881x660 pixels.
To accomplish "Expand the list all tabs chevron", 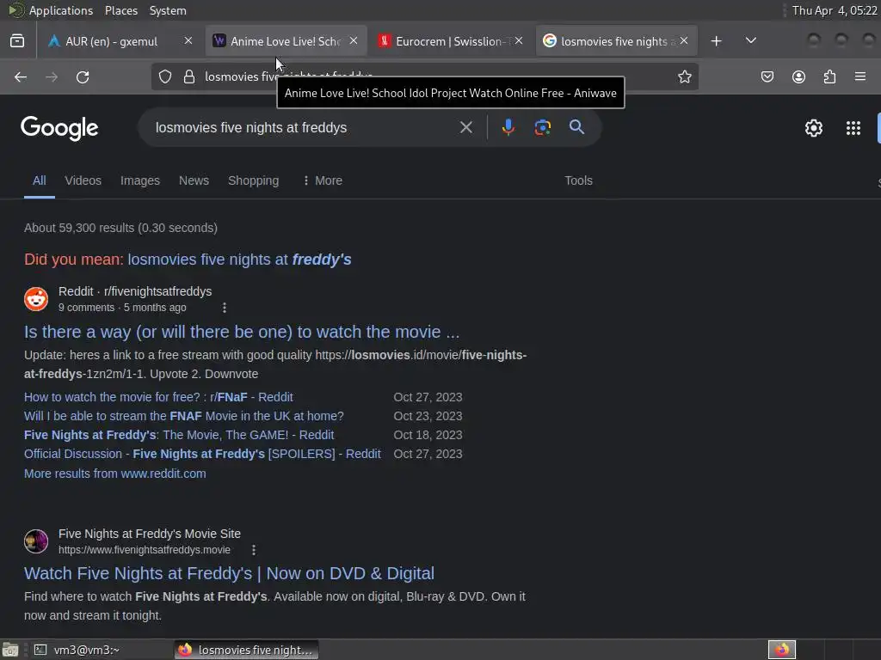I will click(x=750, y=40).
